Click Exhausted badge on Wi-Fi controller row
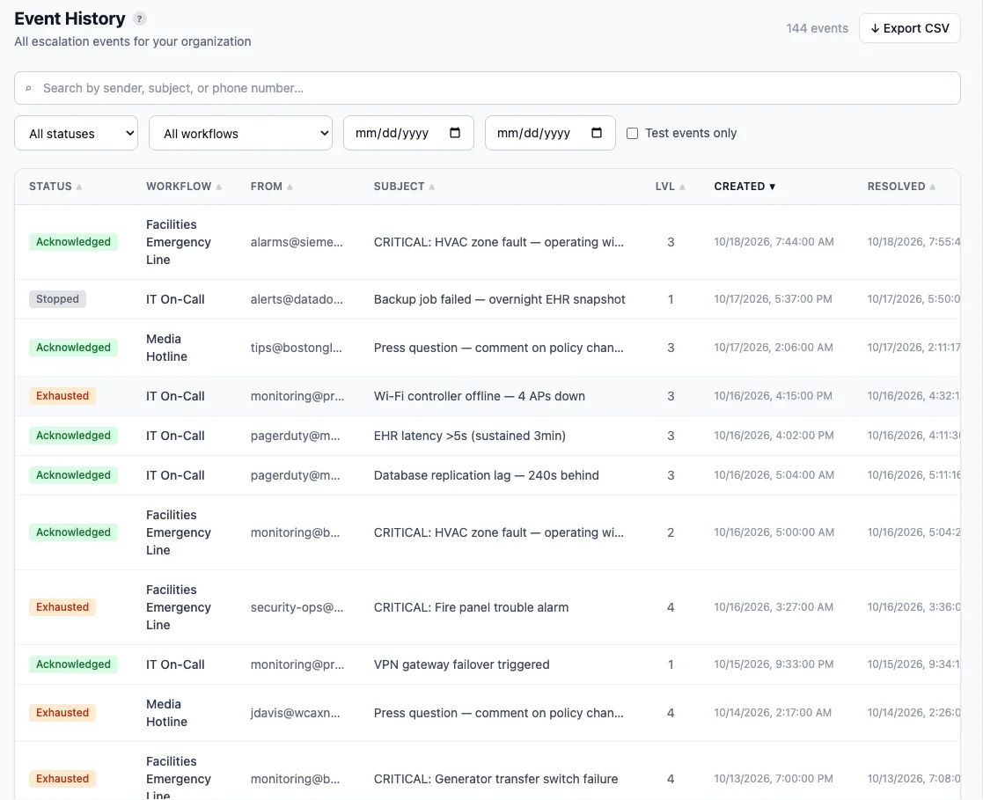Screen dimensions: 983x800 click(x=62, y=396)
